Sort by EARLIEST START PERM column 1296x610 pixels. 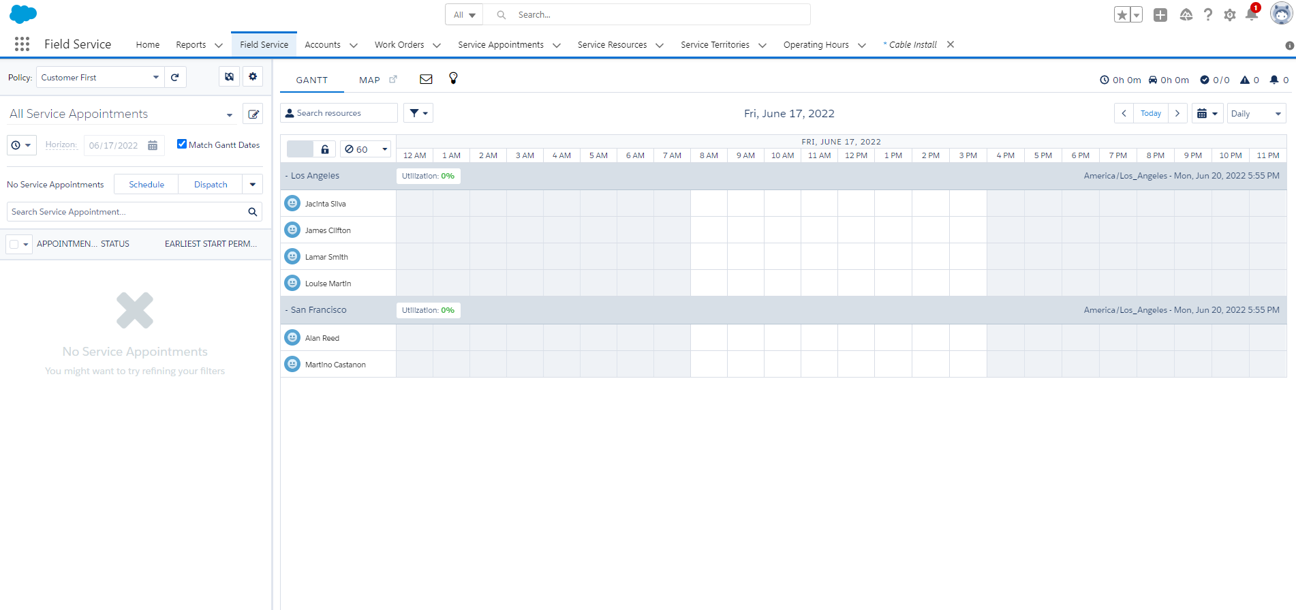(x=211, y=244)
